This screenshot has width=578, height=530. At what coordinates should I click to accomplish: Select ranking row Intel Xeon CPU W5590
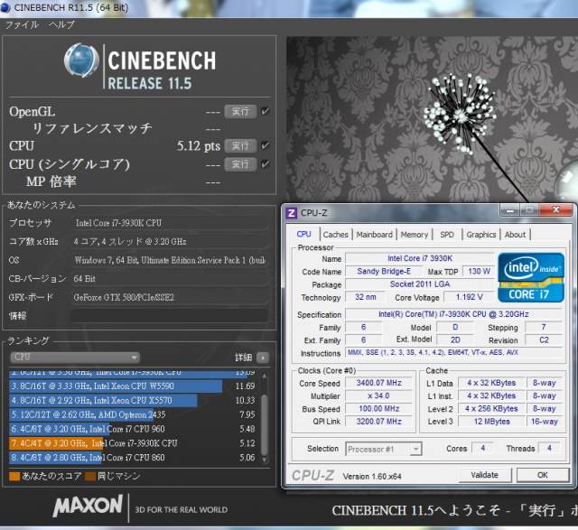[x=133, y=386]
